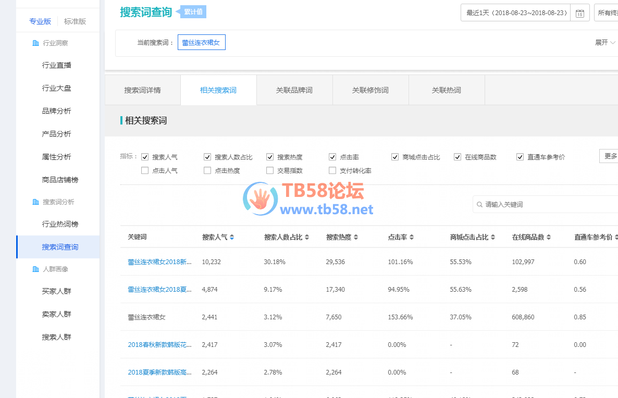This screenshot has height=398, width=618.
Task: Click the 10,232 搜索人气 value
Action: click(211, 262)
